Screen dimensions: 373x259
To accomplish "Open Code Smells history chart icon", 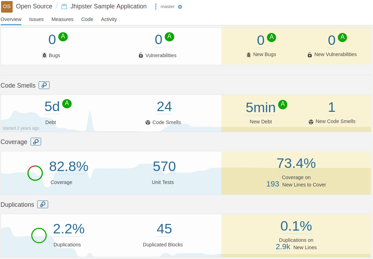I will coord(44,85).
